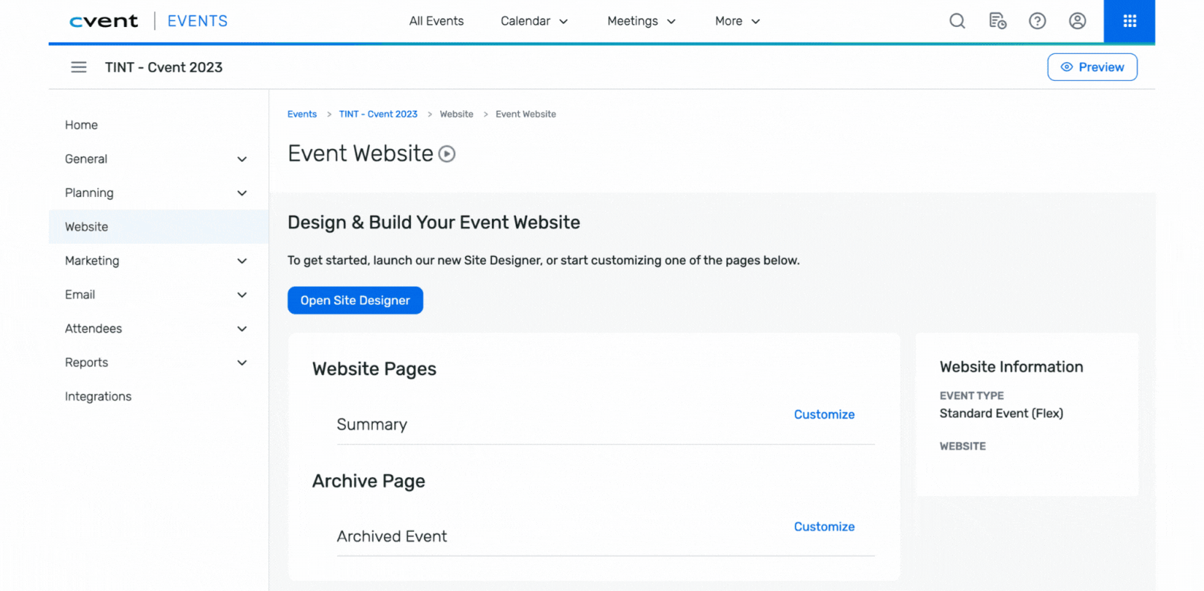Viewport: 1204px width, 591px height.
Task: Open the search magnifier icon
Action: pyautogui.click(x=957, y=21)
